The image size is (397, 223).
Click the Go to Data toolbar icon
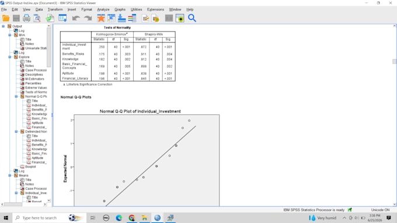click(x=112, y=18)
